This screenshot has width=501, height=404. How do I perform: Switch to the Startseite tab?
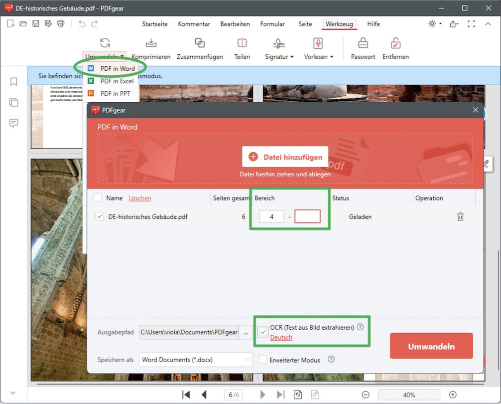tap(156, 23)
